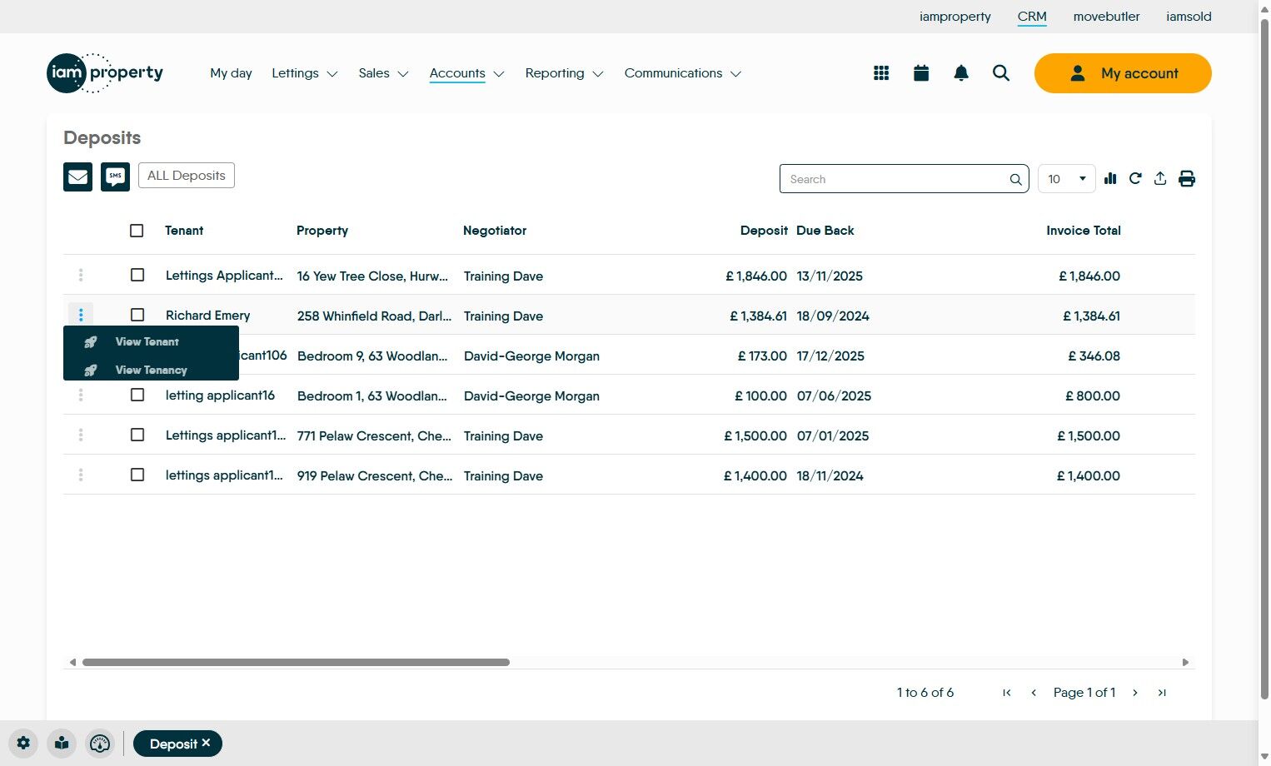Viewport: 1271px width, 766px height.
Task: Expand the Lettings menu
Action: tap(305, 73)
